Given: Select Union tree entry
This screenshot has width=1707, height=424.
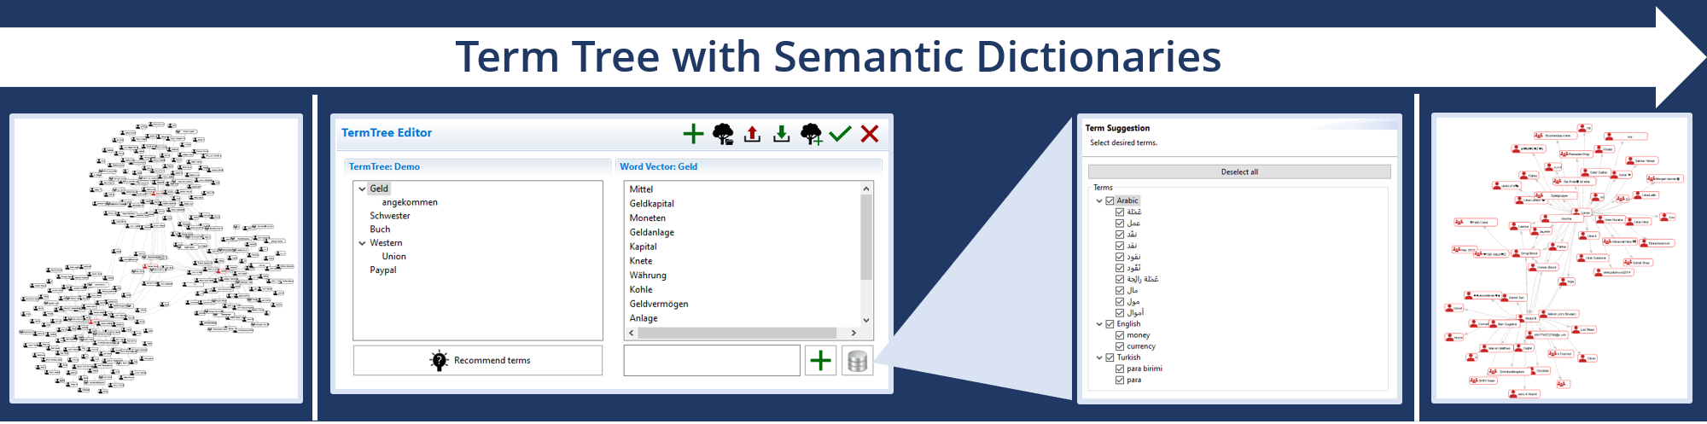Looking at the screenshot, I should pos(394,257).
